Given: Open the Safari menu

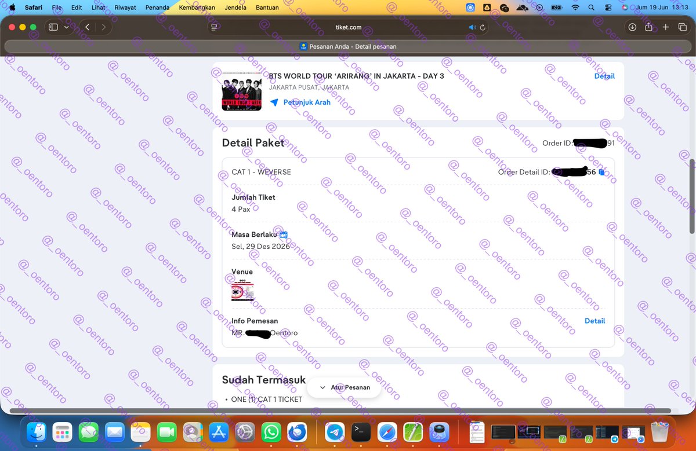Looking at the screenshot, I should (34, 8).
